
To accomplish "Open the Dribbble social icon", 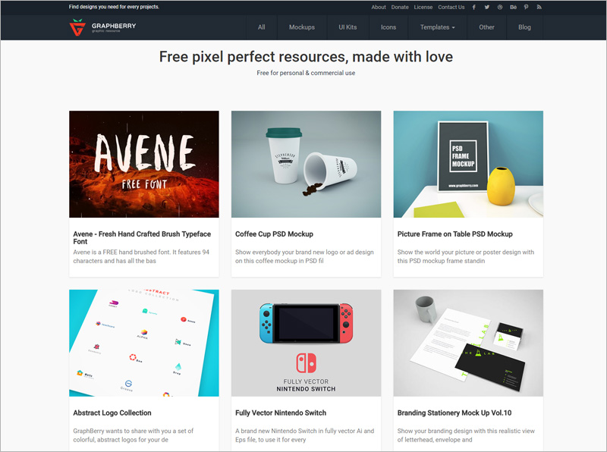I will [500, 7].
